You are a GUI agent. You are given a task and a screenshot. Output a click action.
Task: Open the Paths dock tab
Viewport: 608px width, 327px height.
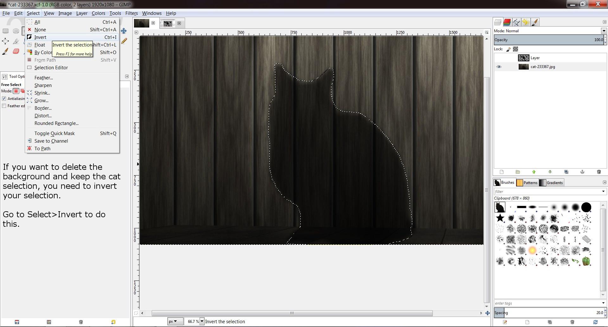point(516,22)
